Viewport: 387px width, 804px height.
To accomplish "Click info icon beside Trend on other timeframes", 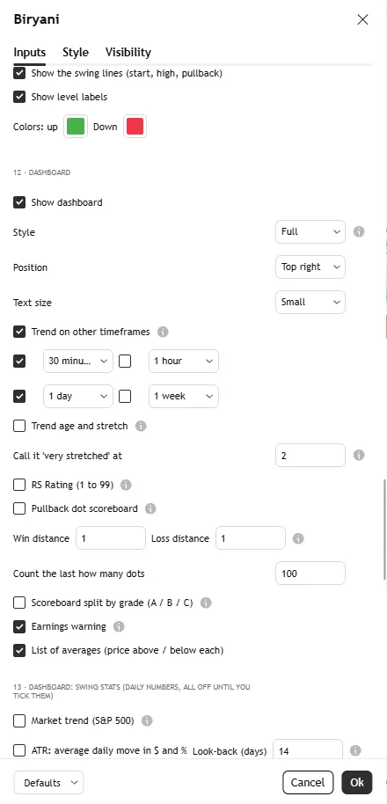I will coord(163,332).
